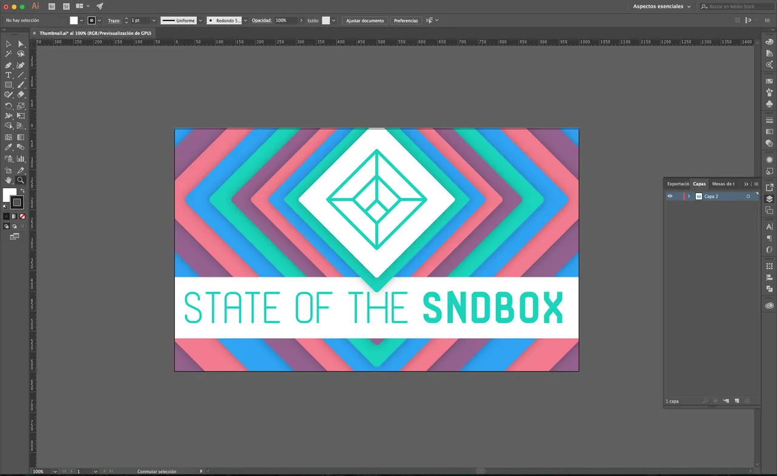The width and height of the screenshot is (777, 476).
Task: Select the Artboard tool
Action: (8, 171)
